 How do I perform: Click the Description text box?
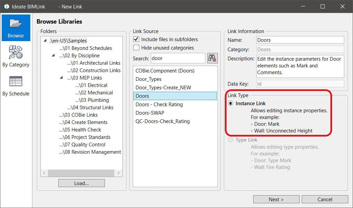click(x=300, y=66)
